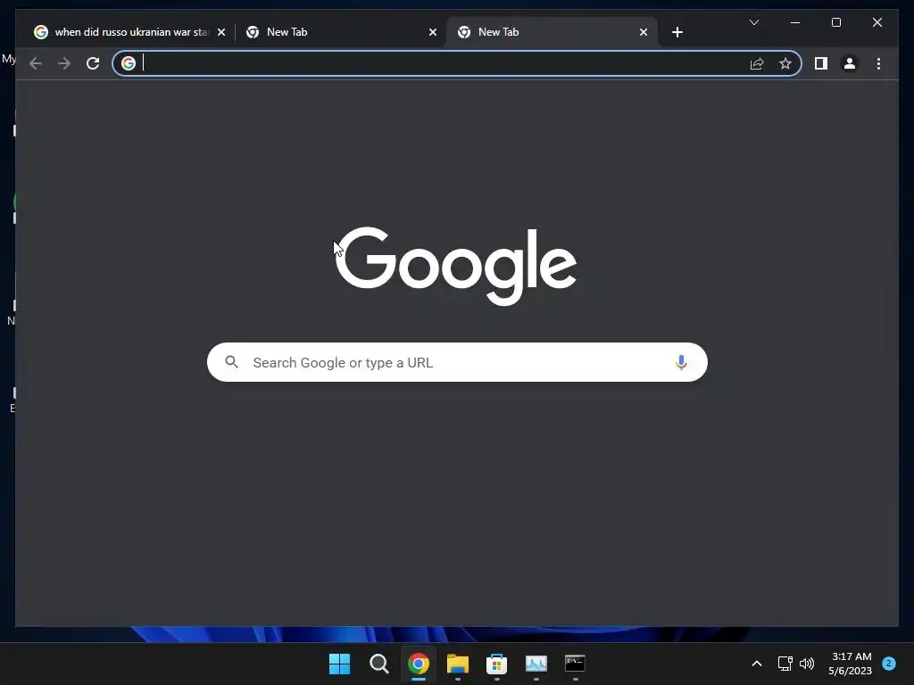Share this page via share icon

757,63
